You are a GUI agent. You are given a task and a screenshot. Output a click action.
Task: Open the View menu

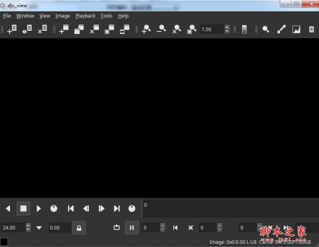45,16
